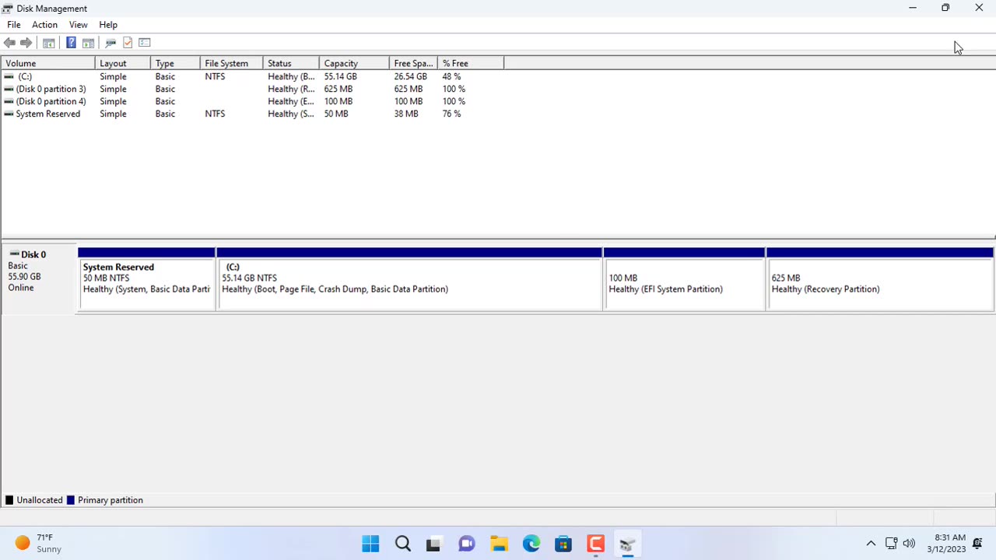Open the Chat app on taskbar
The width and height of the screenshot is (996, 560).
[x=467, y=544]
